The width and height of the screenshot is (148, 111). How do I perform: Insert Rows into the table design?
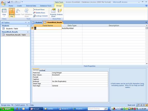(39, 10)
